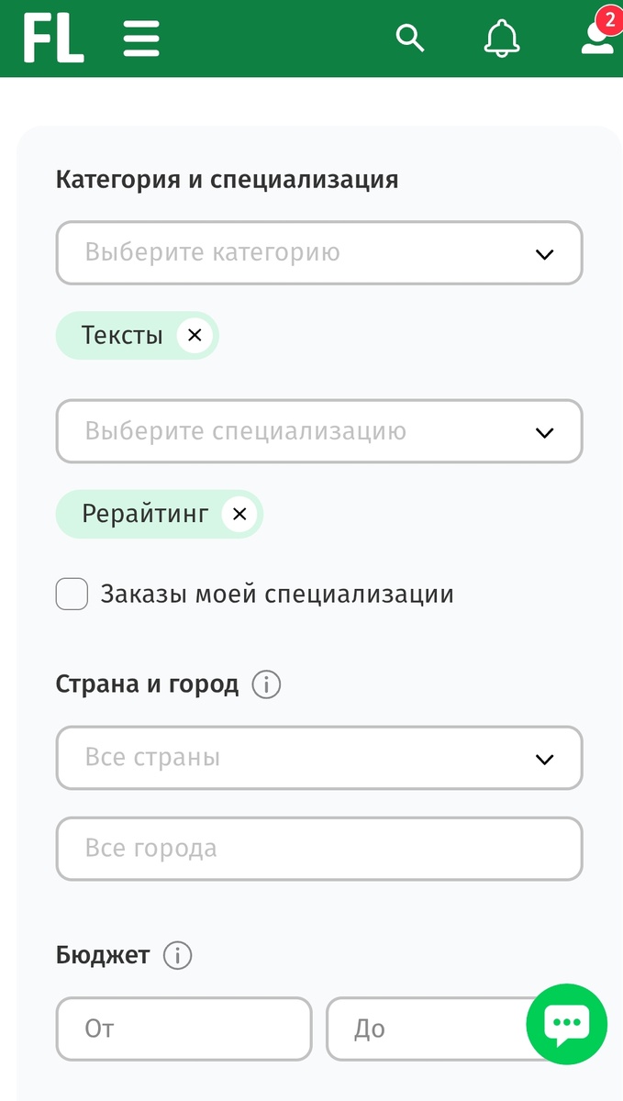Click the search icon

[410, 38]
